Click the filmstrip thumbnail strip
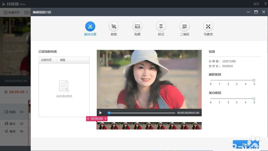 [x=149, y=126]
